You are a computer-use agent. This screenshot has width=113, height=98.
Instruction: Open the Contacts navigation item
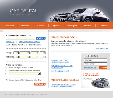(104, 26)
